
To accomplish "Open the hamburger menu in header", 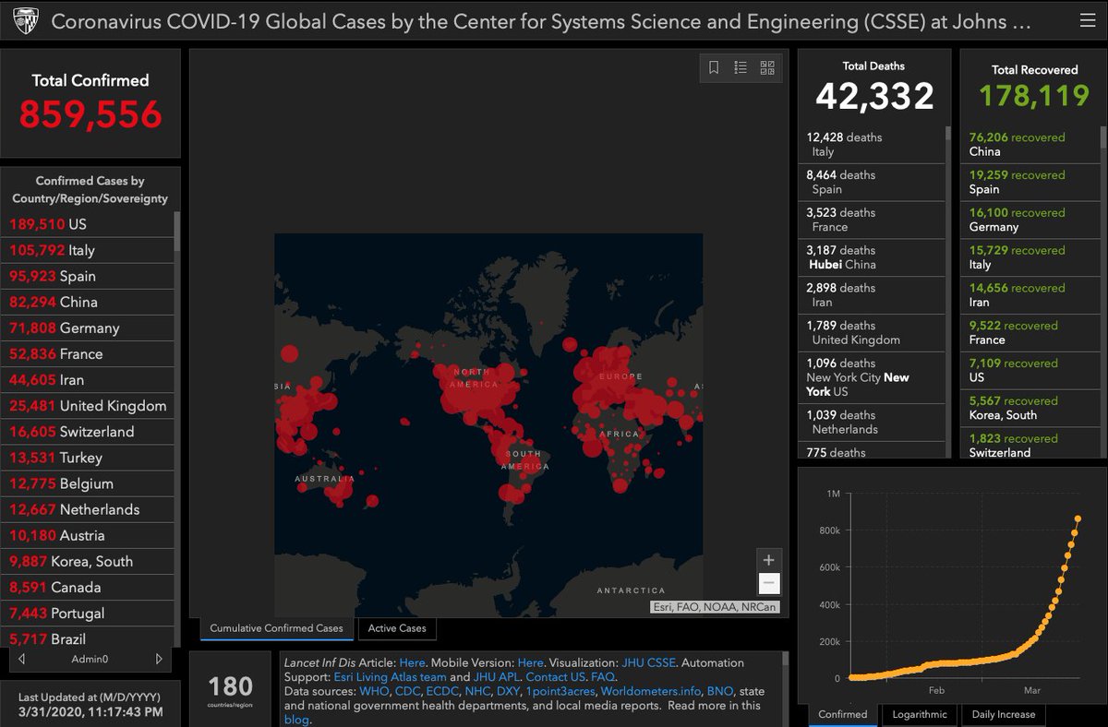I will [1086, 20].
